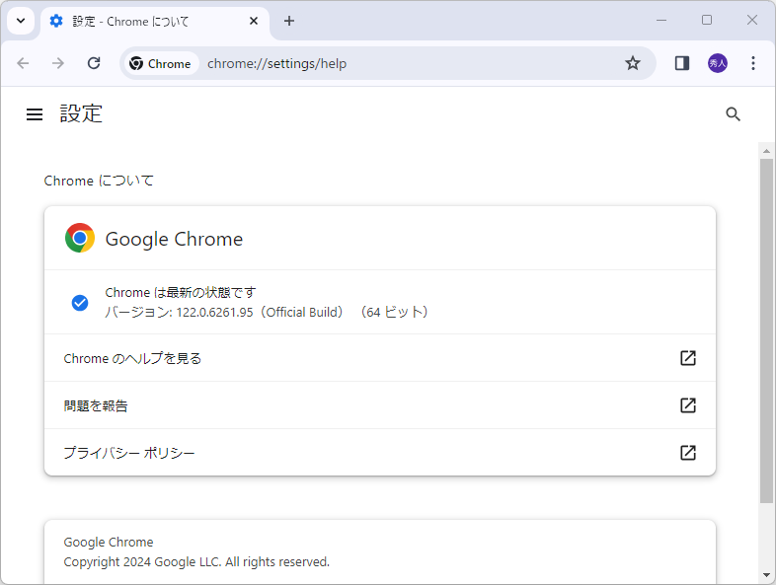Image resolution: width=776 pixels, height=585 pixels.
Task: Bookmark this page with star icon
Action: [x=633, y=63]
